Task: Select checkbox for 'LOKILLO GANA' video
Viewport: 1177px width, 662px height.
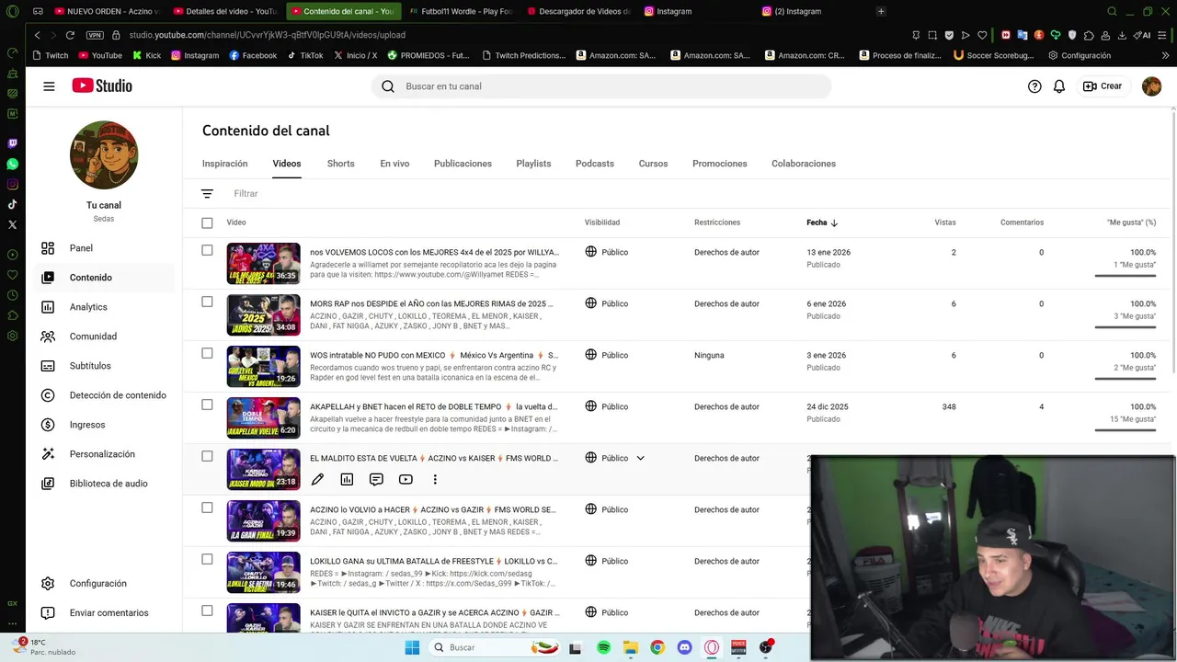Action: (207, 559)
